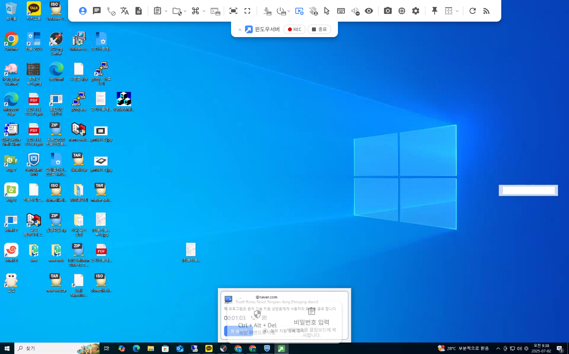Toggle the mouse pointer cursor icon
This screenshot has height=354, width=569.
327,11
